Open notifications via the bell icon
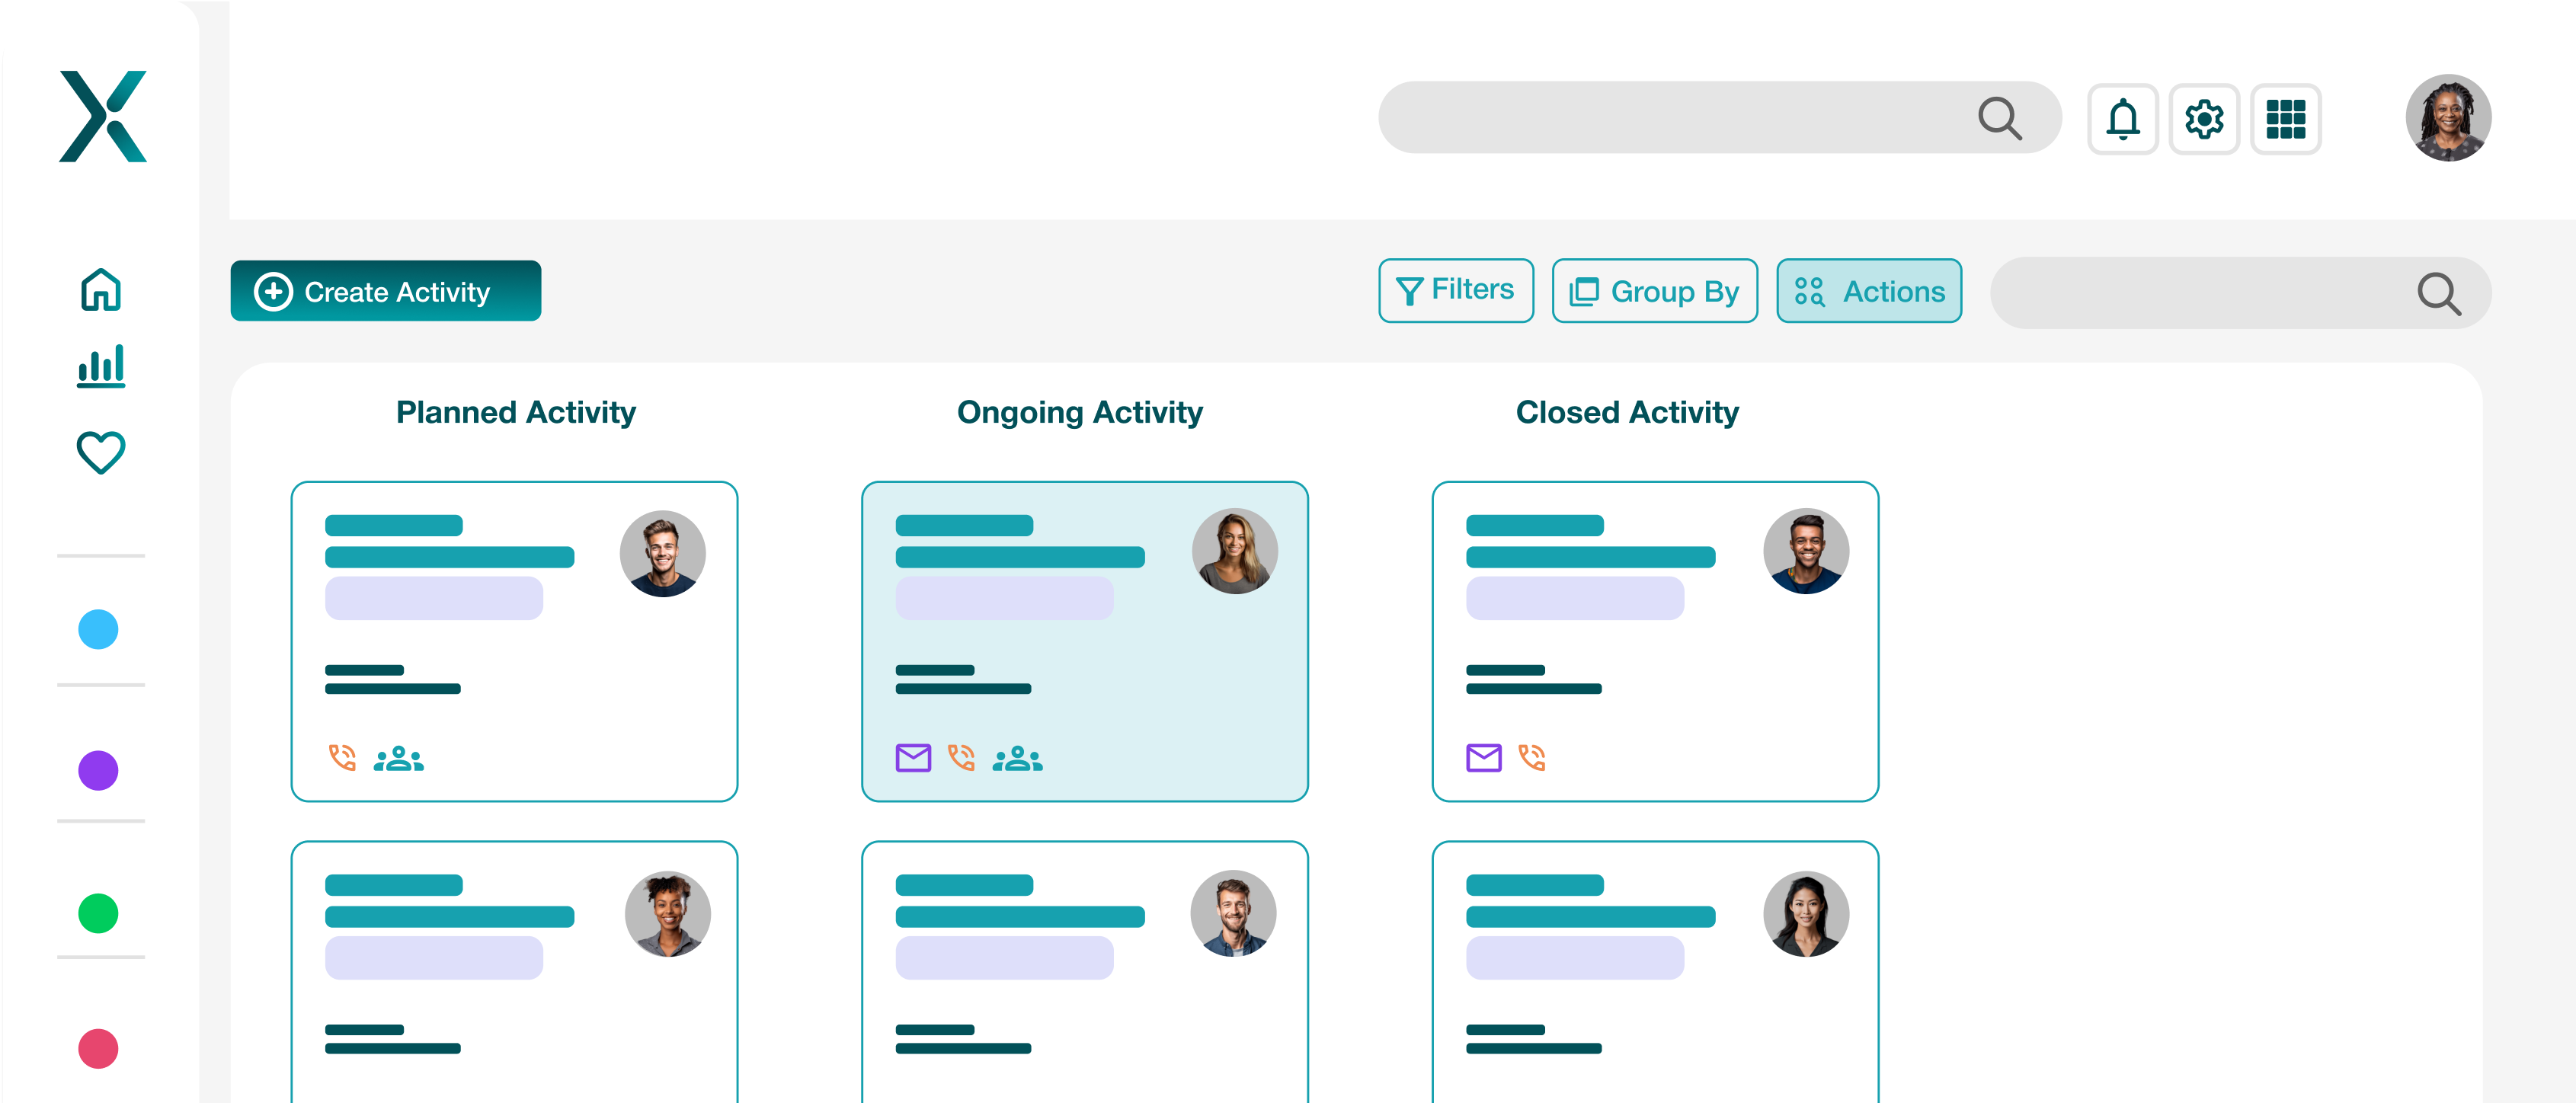The image size is (2576, 1103). [2122, 119]
